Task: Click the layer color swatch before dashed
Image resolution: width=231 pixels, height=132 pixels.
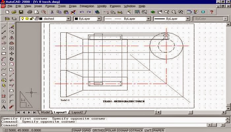Action: coord(41,19)
